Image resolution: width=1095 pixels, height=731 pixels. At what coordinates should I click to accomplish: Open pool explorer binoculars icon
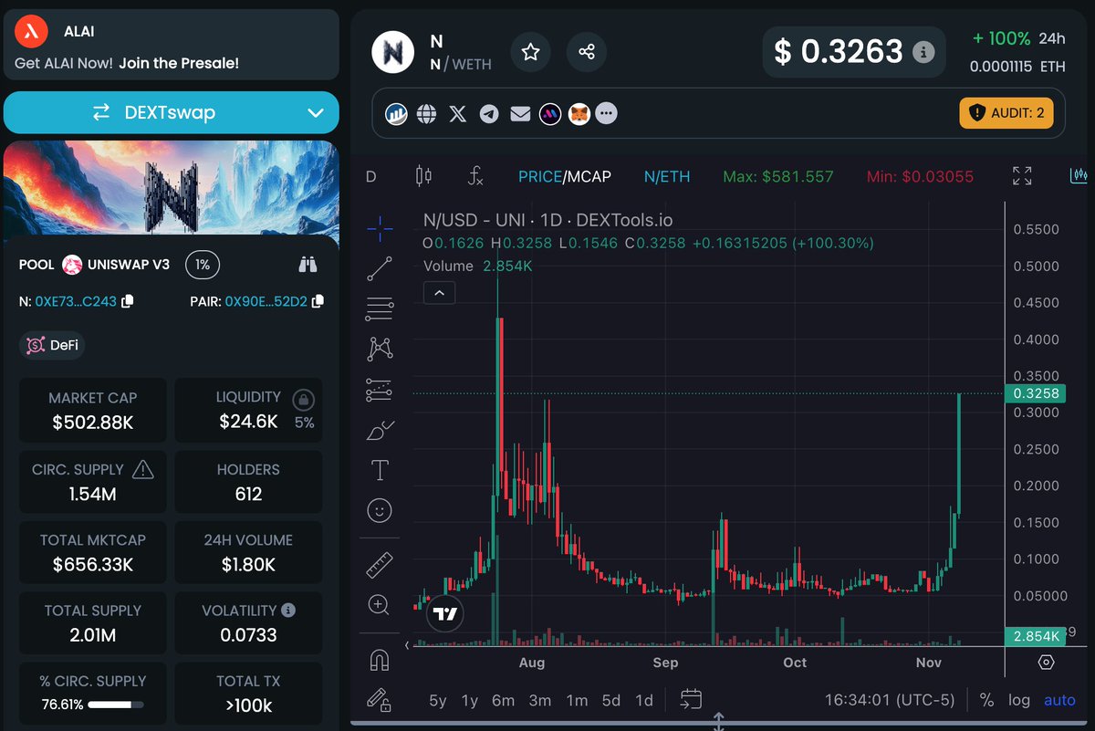pyautogui.click(x=308, y=265)
